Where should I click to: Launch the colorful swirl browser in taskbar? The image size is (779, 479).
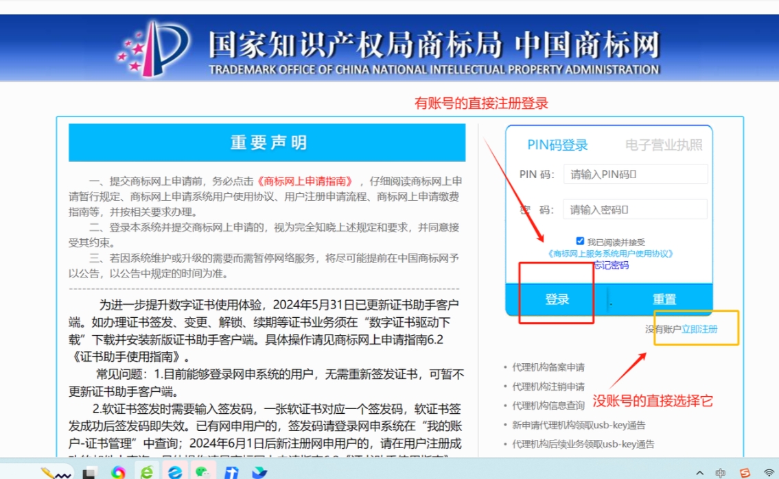(x=118, y=473)
